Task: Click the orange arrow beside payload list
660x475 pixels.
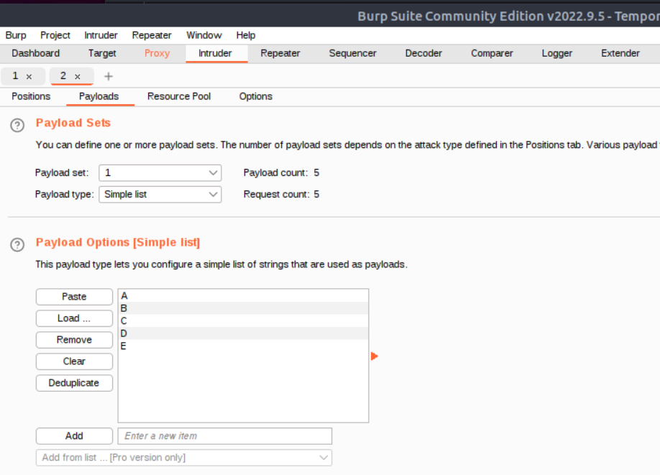Action: click(x=375, y=356)
